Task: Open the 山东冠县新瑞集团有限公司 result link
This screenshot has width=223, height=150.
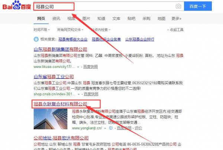Action: pyautogui.click(x=61, y=50)
